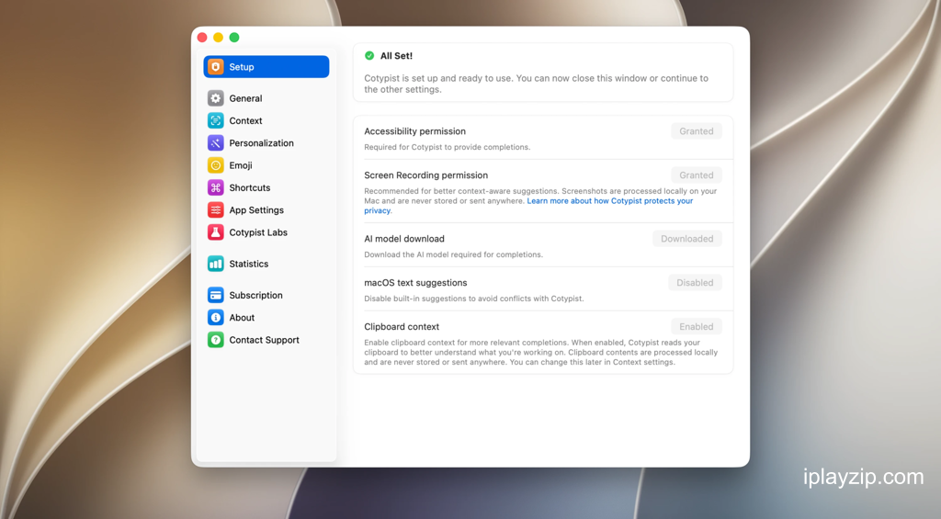Open the Personalization section
The width and height of the screenshot is (941, 519).
pos(266,142)
